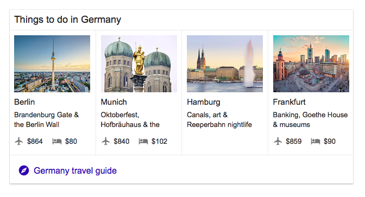365x197 pixels.
Task: Click the Things to do in Germany heading
Action: (x=68, y=20)
